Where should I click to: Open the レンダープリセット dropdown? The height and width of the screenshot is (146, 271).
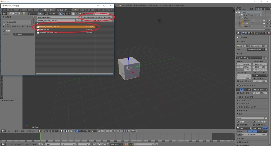pyautogui.click(x=249, y=58)
